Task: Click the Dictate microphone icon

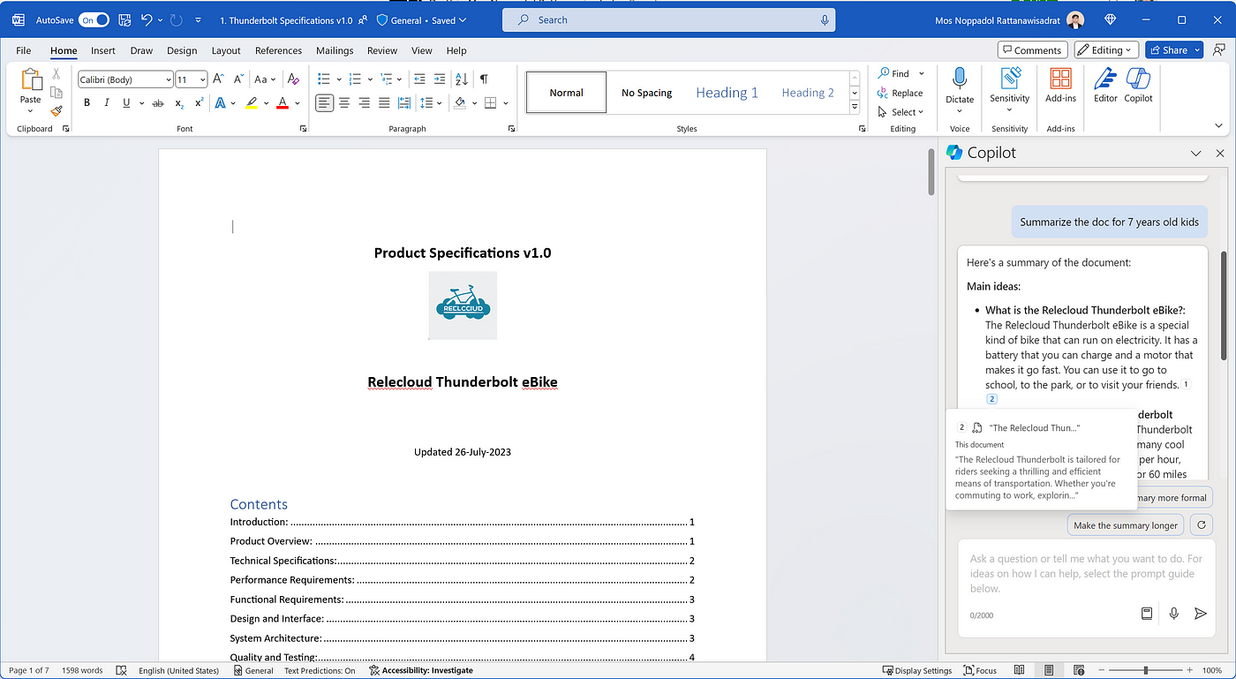Action: (x=959, y=79)
